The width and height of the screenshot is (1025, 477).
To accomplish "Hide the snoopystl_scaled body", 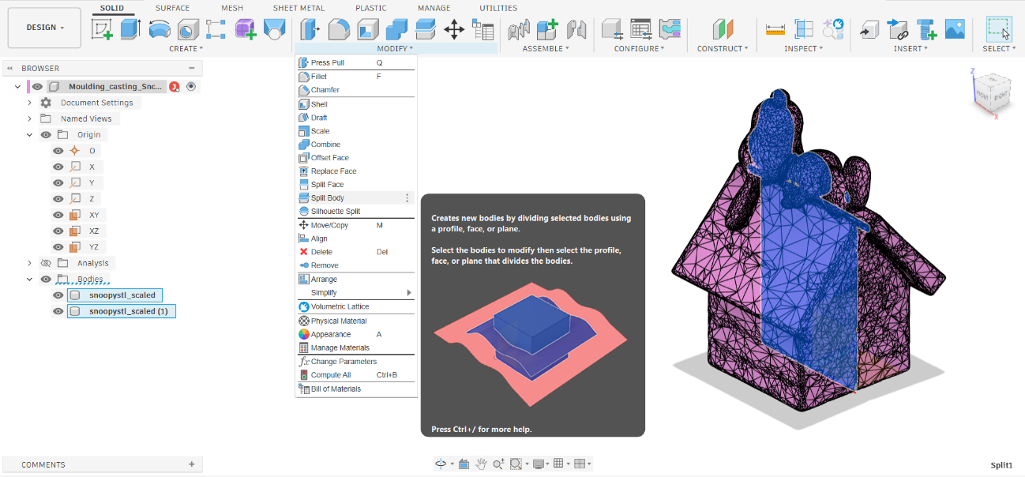I will coord(58,295).
